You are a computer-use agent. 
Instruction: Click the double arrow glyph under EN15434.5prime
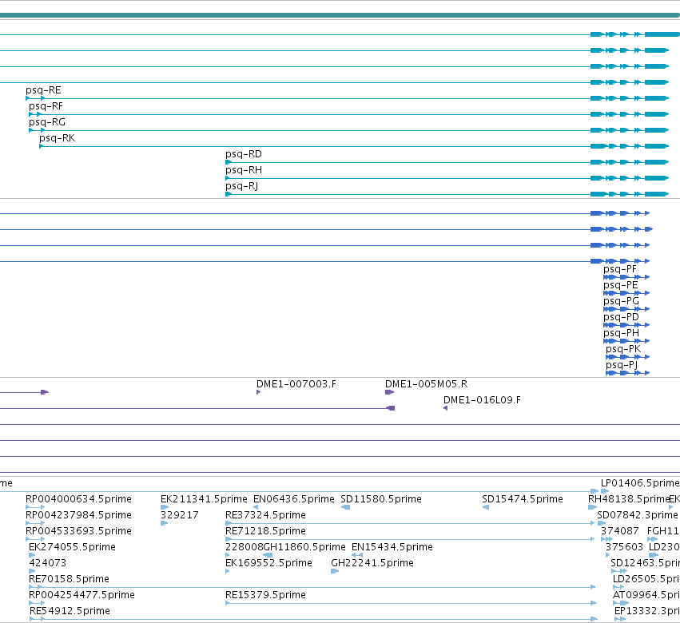(357, 555)
